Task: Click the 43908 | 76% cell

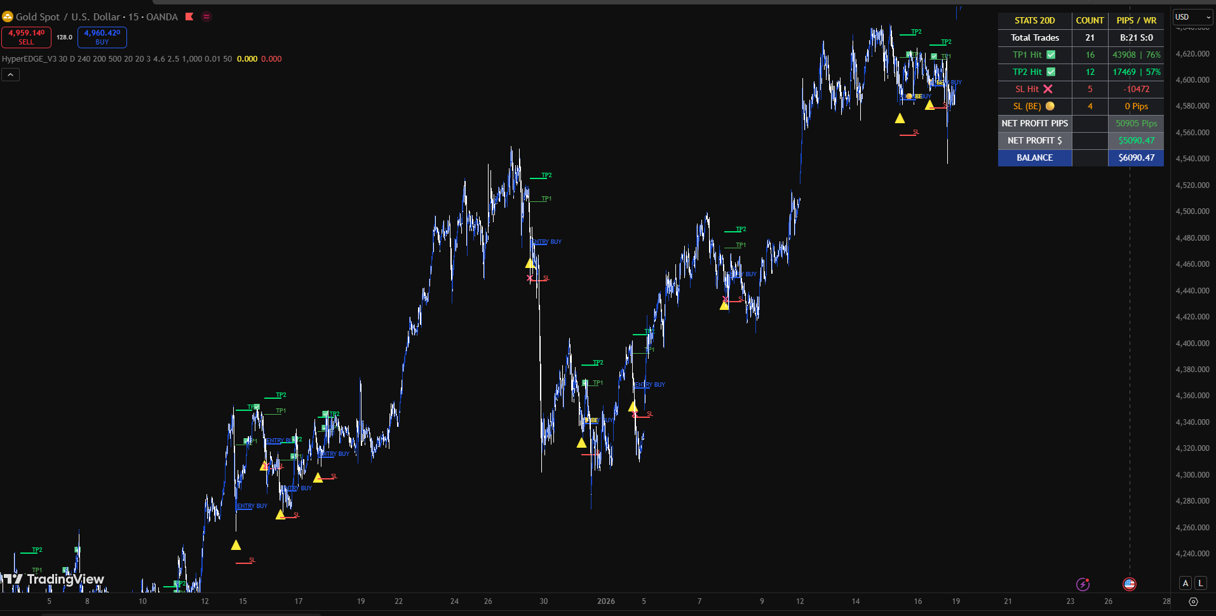Action: [x=1137, y=55]
